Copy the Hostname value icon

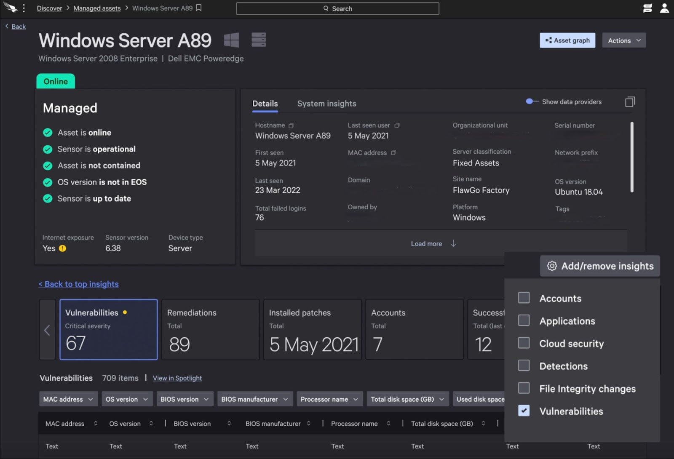(291, 125)
